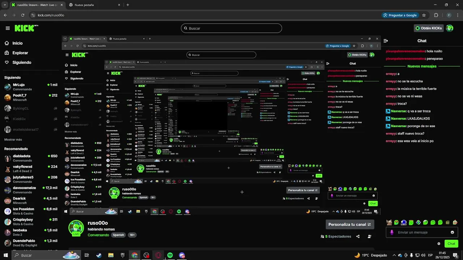Open Epic Games Launcher from taskbar
Screen dimensions: 463x260
123,255
